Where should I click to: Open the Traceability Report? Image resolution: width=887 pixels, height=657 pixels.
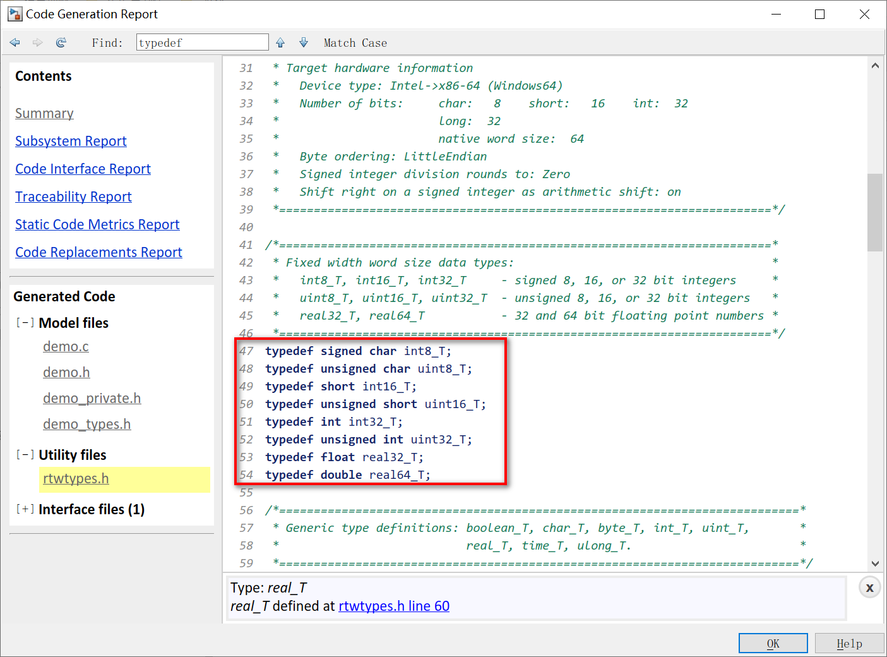(73, 196)
